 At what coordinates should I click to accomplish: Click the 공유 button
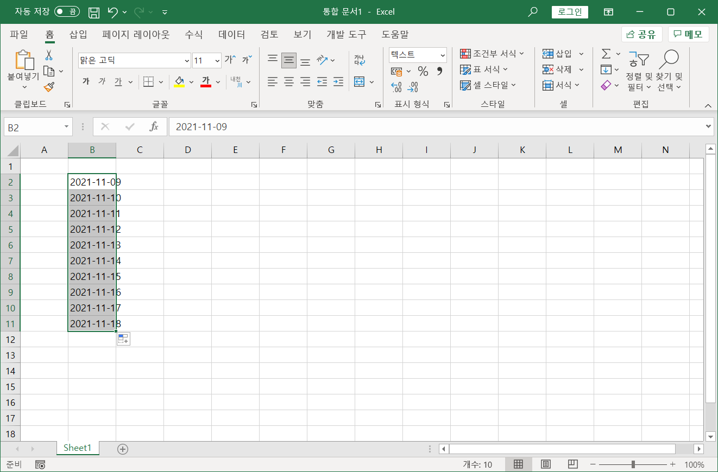point(641,35)
